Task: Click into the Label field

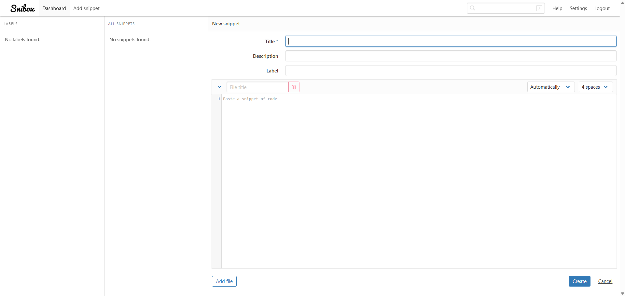Action: [451, 71]
